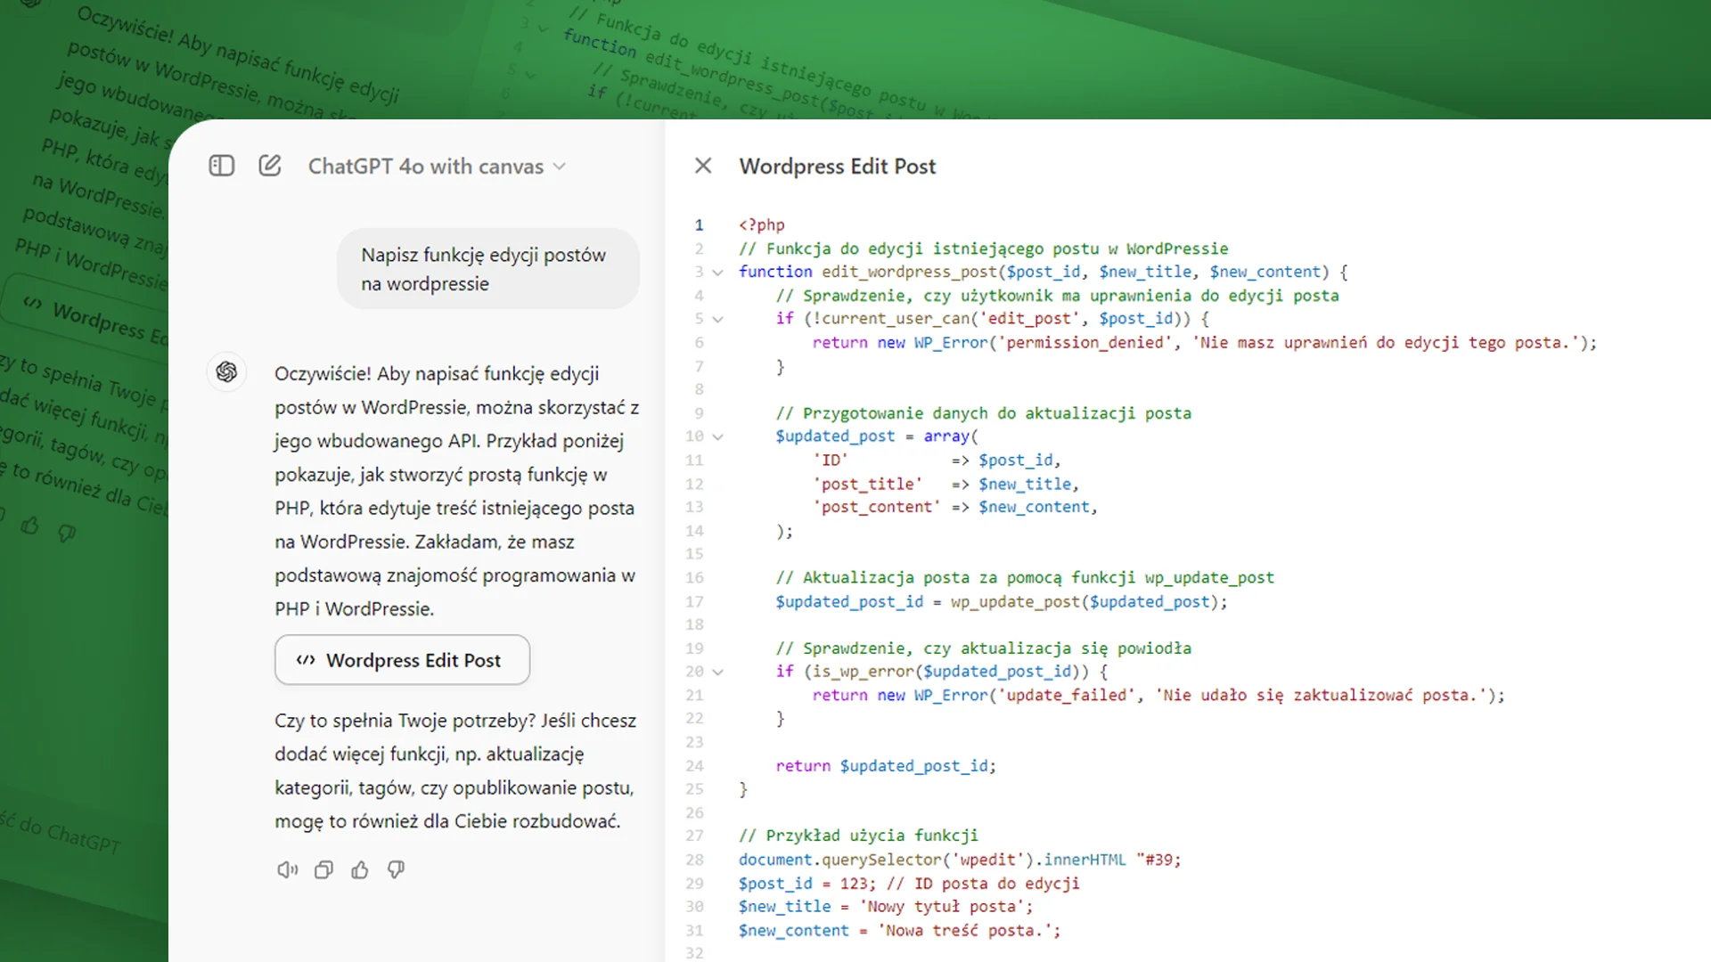Click the comment '// Przykład użycia funkcji'
Viewport: 1711px width, 962px height.
click(x=858, y=836)
